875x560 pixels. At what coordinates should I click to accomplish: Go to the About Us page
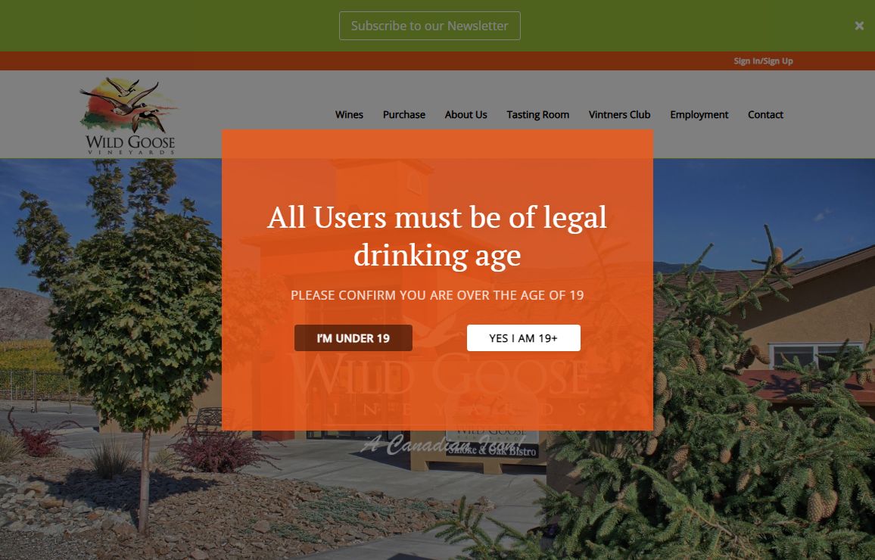click(x=466, y=114)
